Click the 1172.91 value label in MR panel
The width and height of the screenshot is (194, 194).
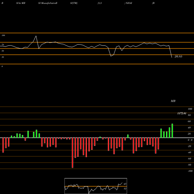182,113
